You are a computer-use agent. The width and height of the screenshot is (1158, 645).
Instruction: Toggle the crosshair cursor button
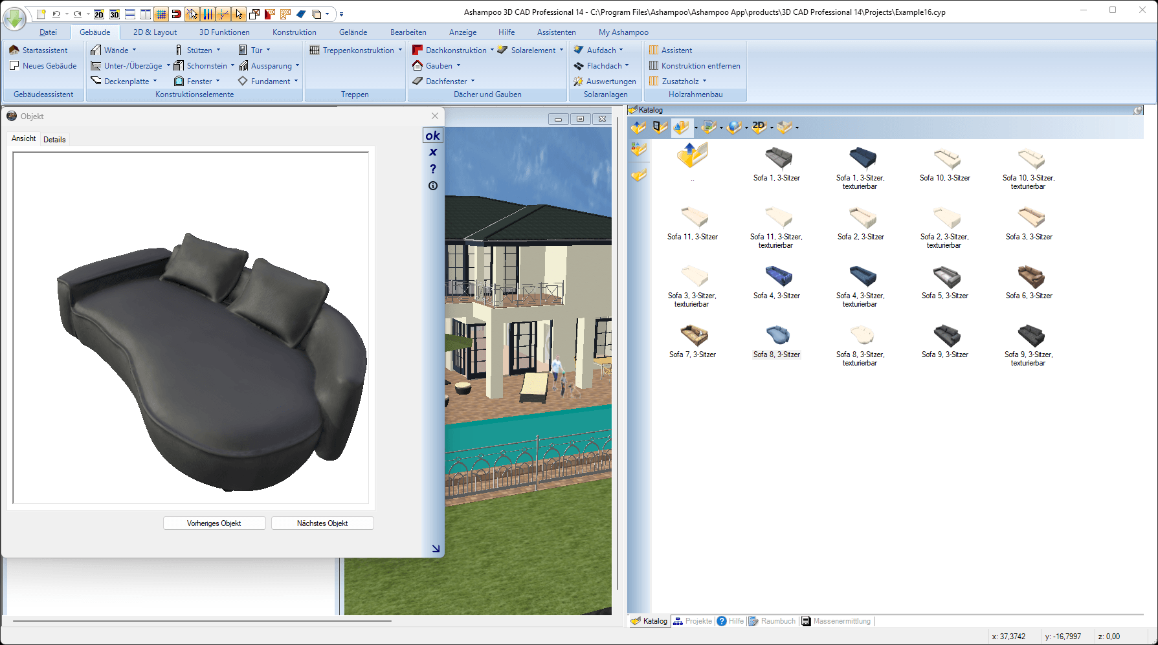[x=223, y=14]
